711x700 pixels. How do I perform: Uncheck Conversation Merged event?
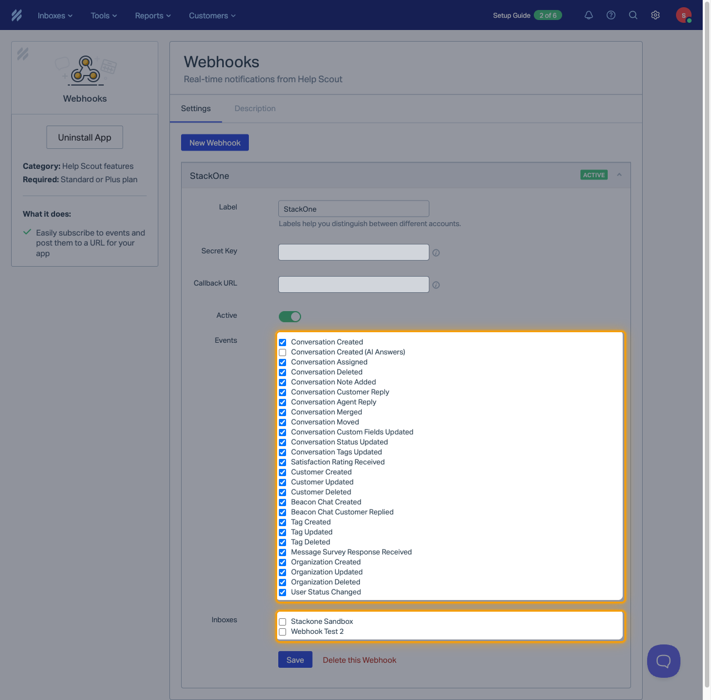click(x=283, y=412)
